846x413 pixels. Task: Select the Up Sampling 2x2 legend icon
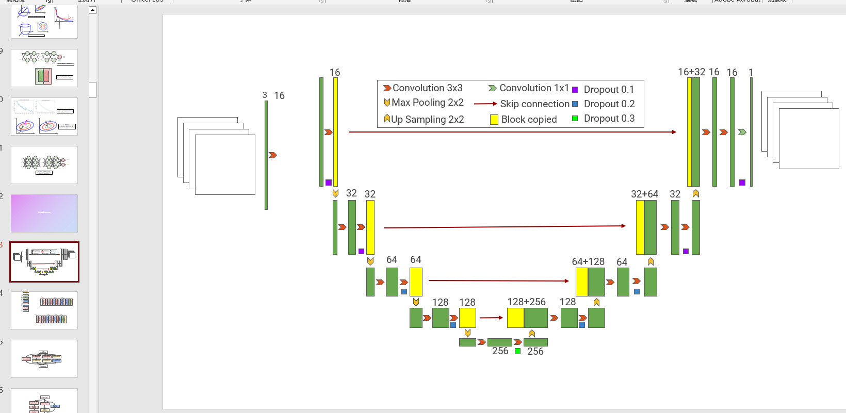click(x=387, y=119)
